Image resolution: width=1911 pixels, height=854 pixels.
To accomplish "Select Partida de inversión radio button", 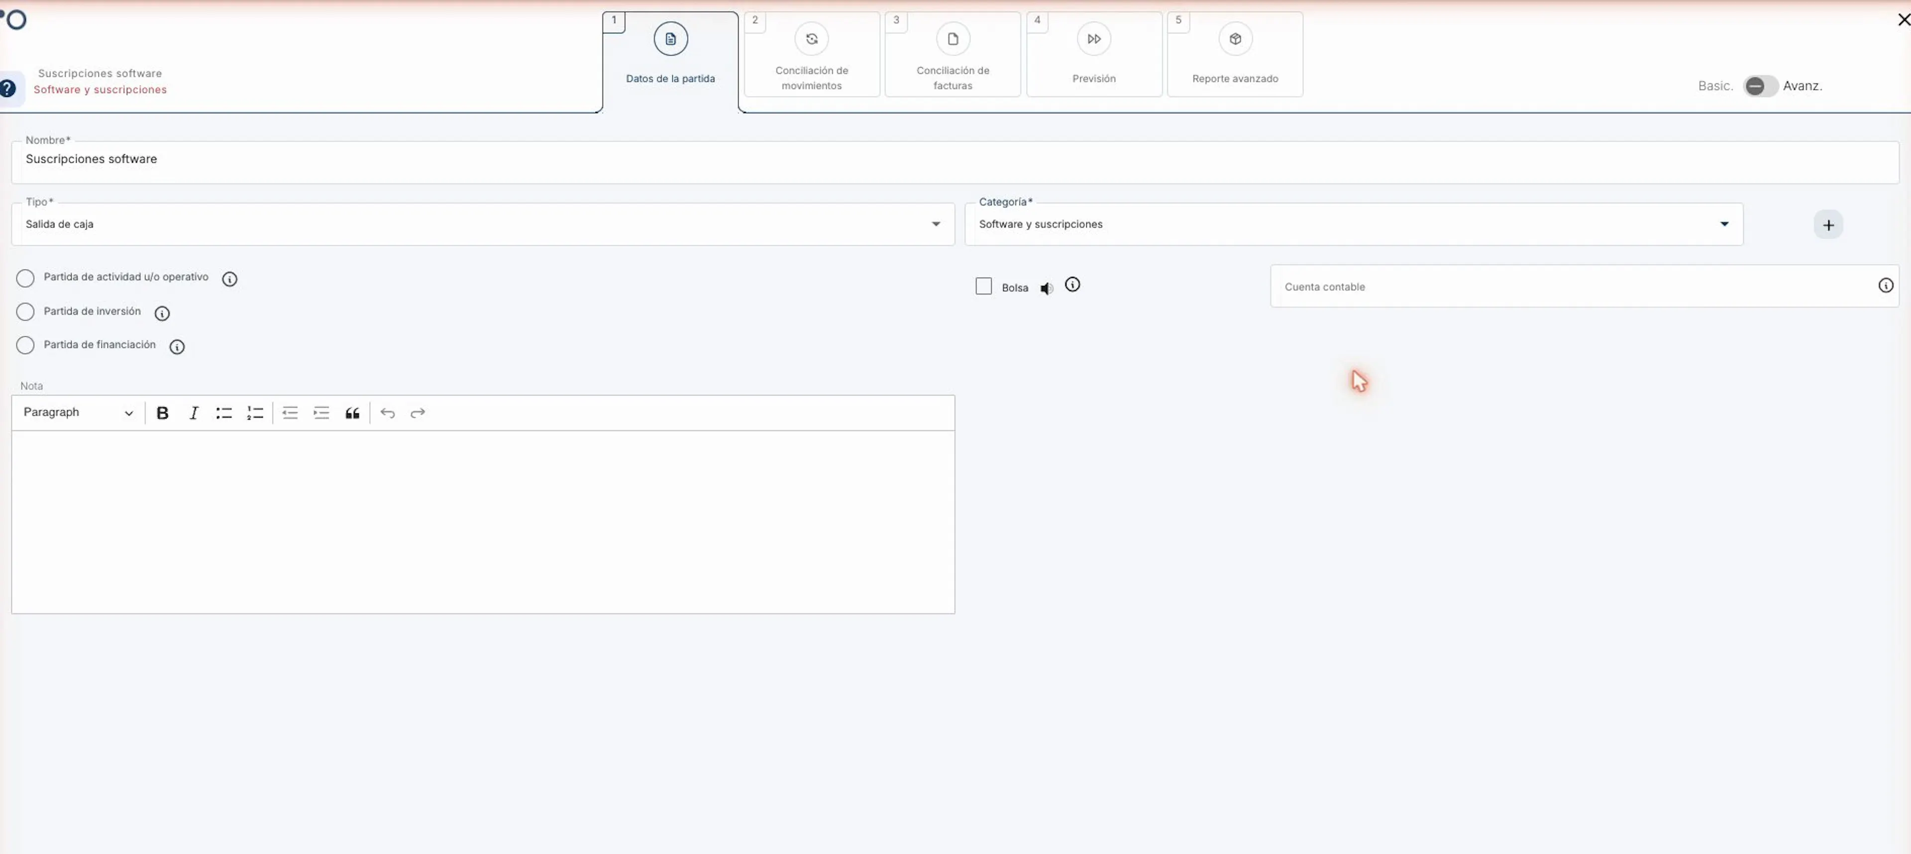I will 25,312.
